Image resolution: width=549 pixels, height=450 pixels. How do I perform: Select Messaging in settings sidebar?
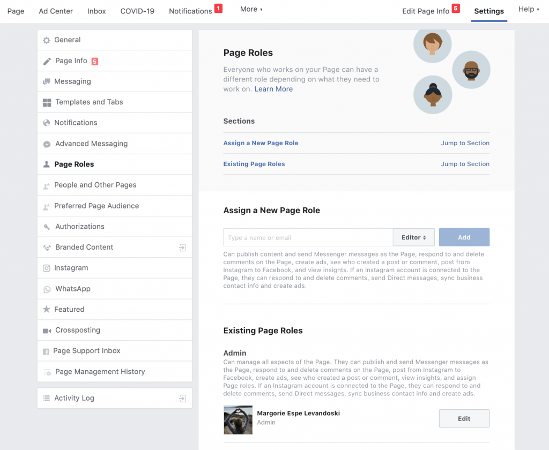(72, 81)
